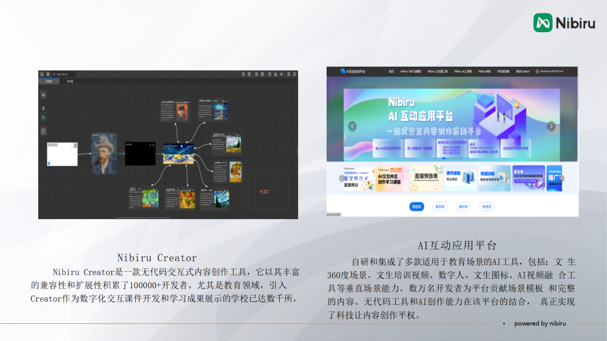Click the 'powered by nibiru' footer text

pyautogui.click(x=540, y=323)
